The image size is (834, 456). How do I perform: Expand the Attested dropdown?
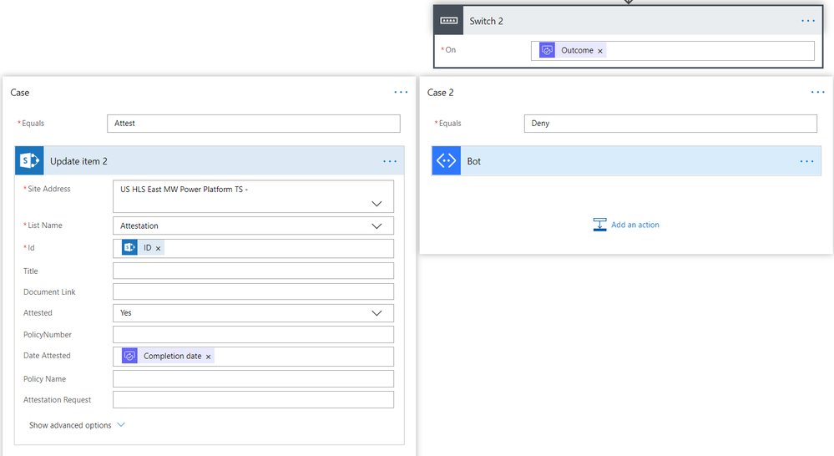pyautogui.click(x=377, y=313)
